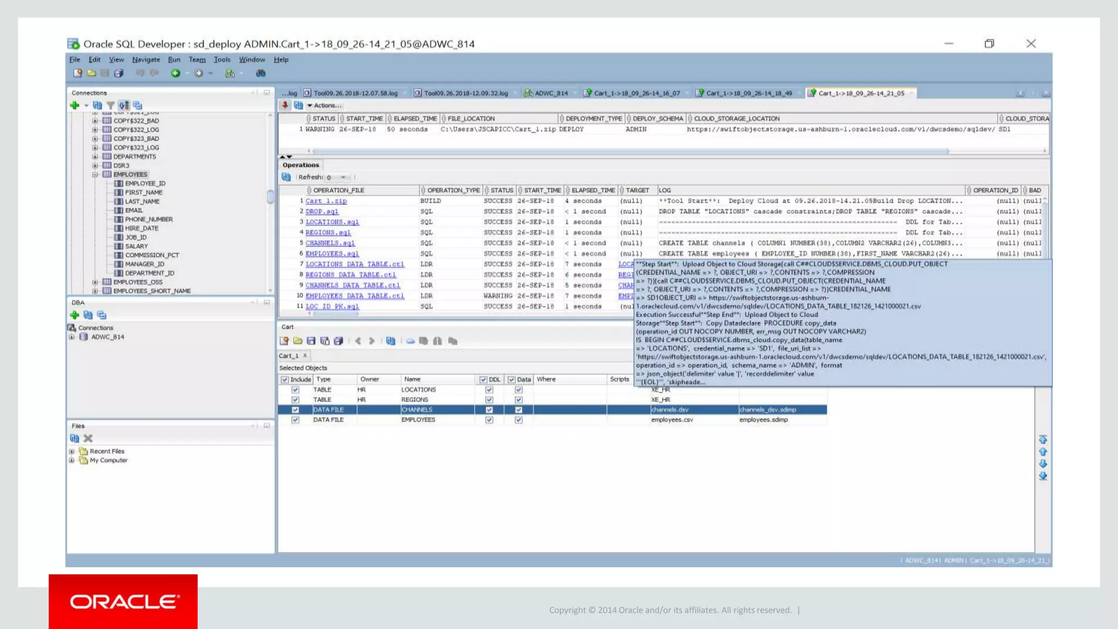
Task: Click the Forward navigation arrow in main toolbar
Action: pos(199,73)
